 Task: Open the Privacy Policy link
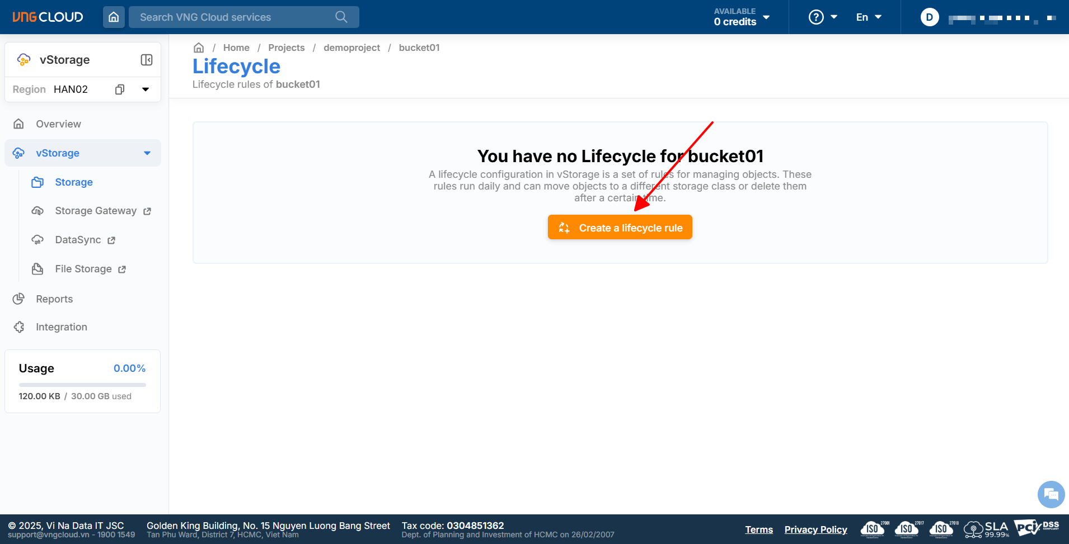[x=815, y=529]
